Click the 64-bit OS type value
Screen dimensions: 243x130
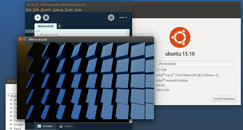pyautogui.click(x=161, y=85)
